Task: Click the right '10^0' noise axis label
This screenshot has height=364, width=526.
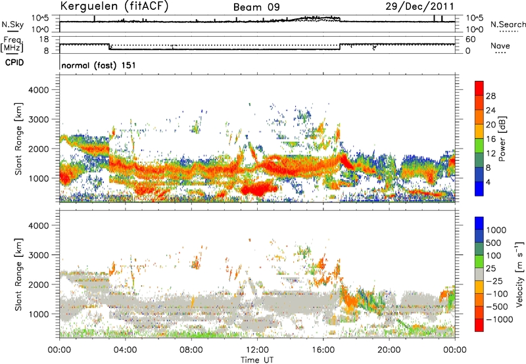Action: 475,30
